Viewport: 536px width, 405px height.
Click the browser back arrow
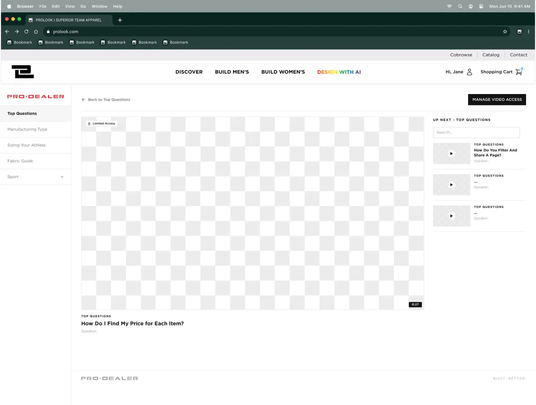coord(7,31)
